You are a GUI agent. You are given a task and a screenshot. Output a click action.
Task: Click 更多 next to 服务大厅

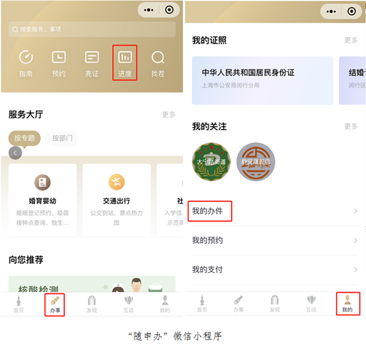168,114
